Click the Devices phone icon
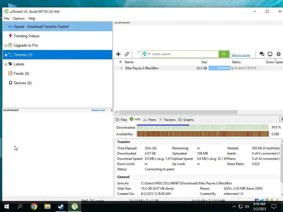Screen dimensions: 283x212 (x=10, y=83)
